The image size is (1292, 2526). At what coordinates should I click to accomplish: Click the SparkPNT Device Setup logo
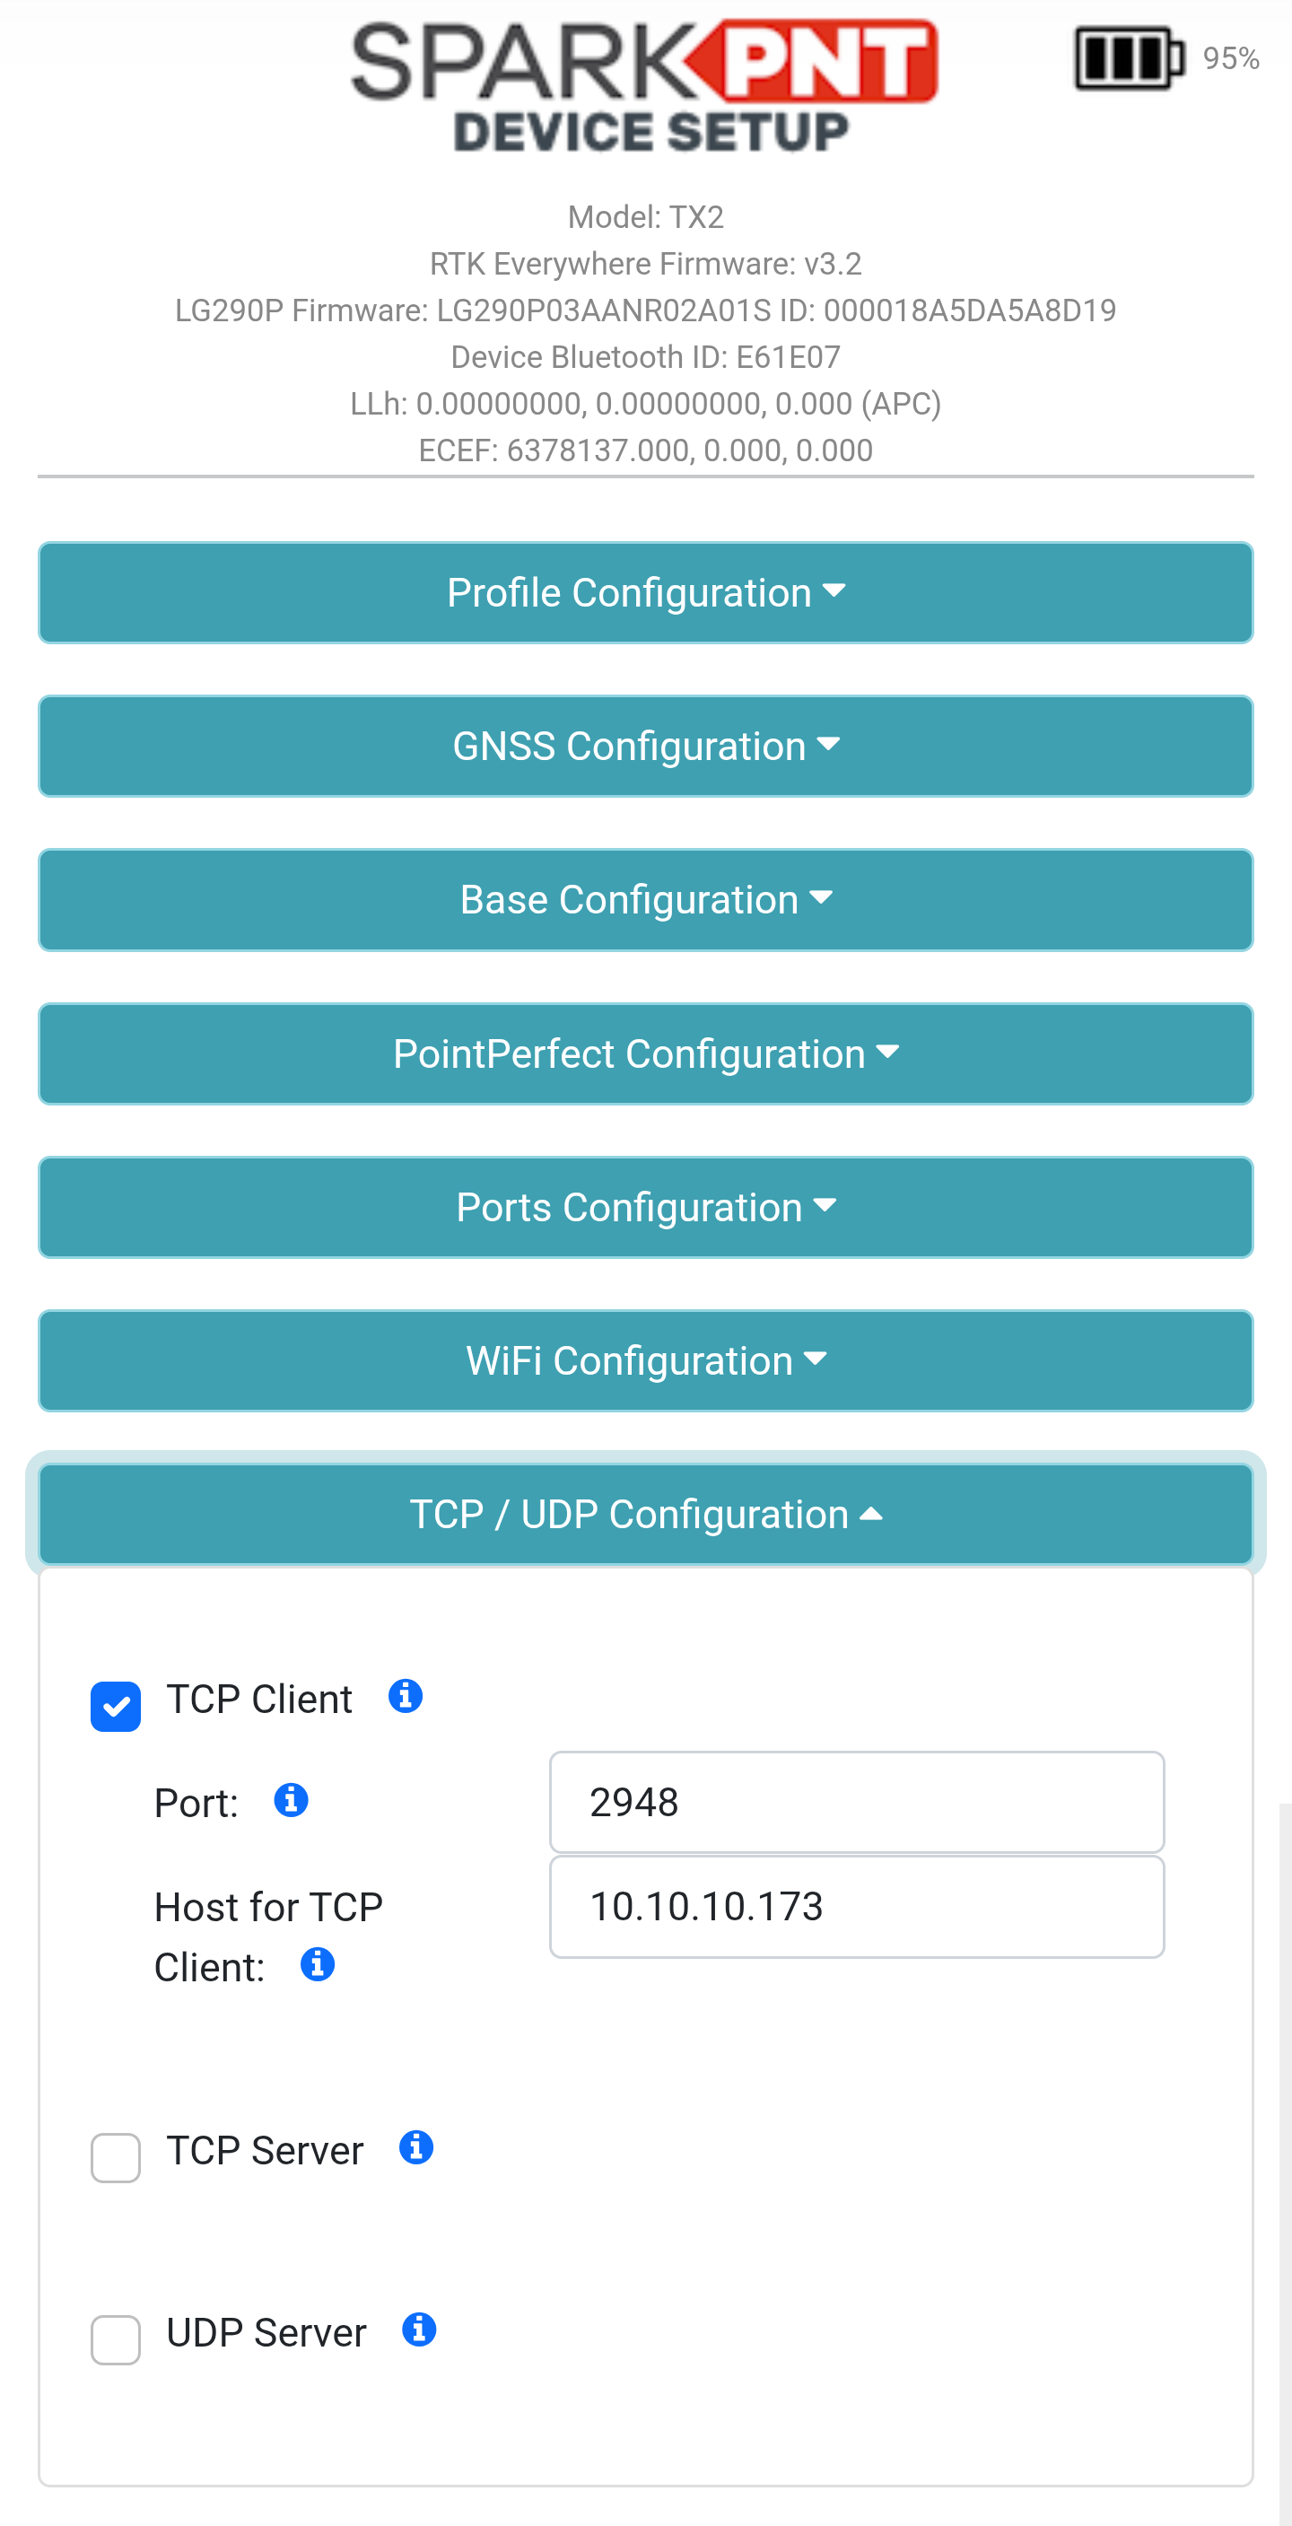(645, 86)
